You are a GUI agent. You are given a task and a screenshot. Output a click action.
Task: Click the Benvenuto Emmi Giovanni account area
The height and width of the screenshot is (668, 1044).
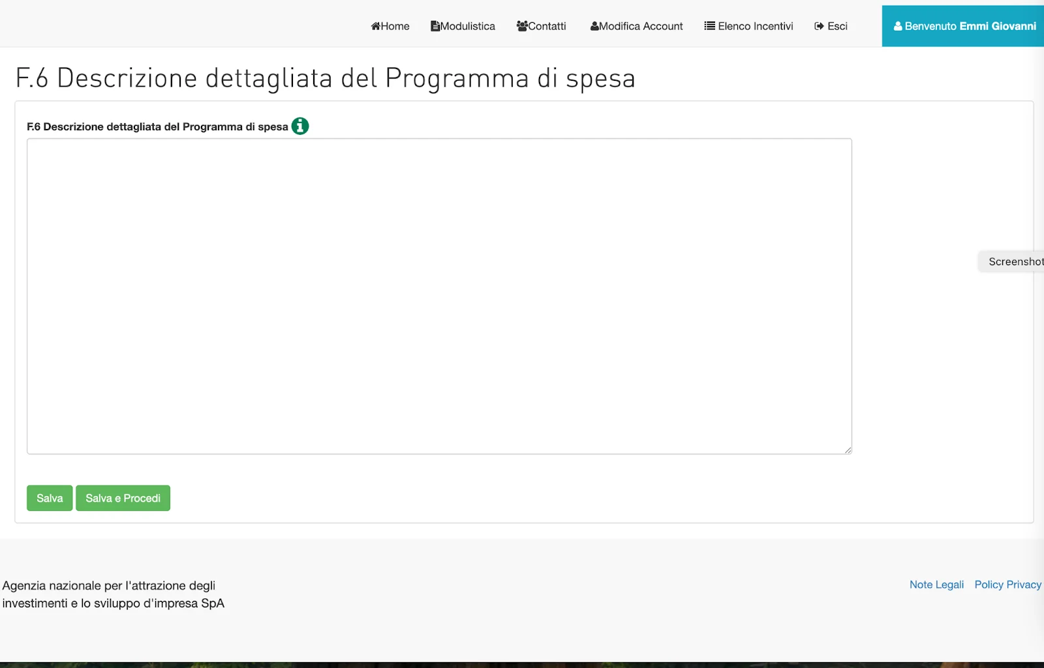(964, 26)
